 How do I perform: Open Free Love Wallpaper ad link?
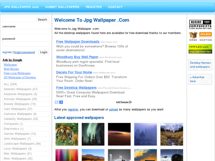pos(17,73)
